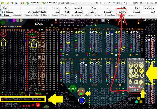The image size is (157, 109).
Task: Open the Trade tab
Action: tap(7, 15)
